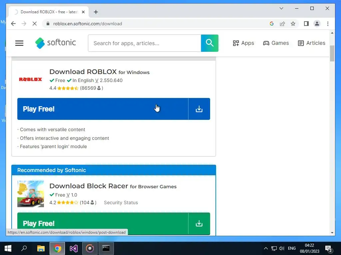
Task: Open the Games section
Action: tap(276, 43)
